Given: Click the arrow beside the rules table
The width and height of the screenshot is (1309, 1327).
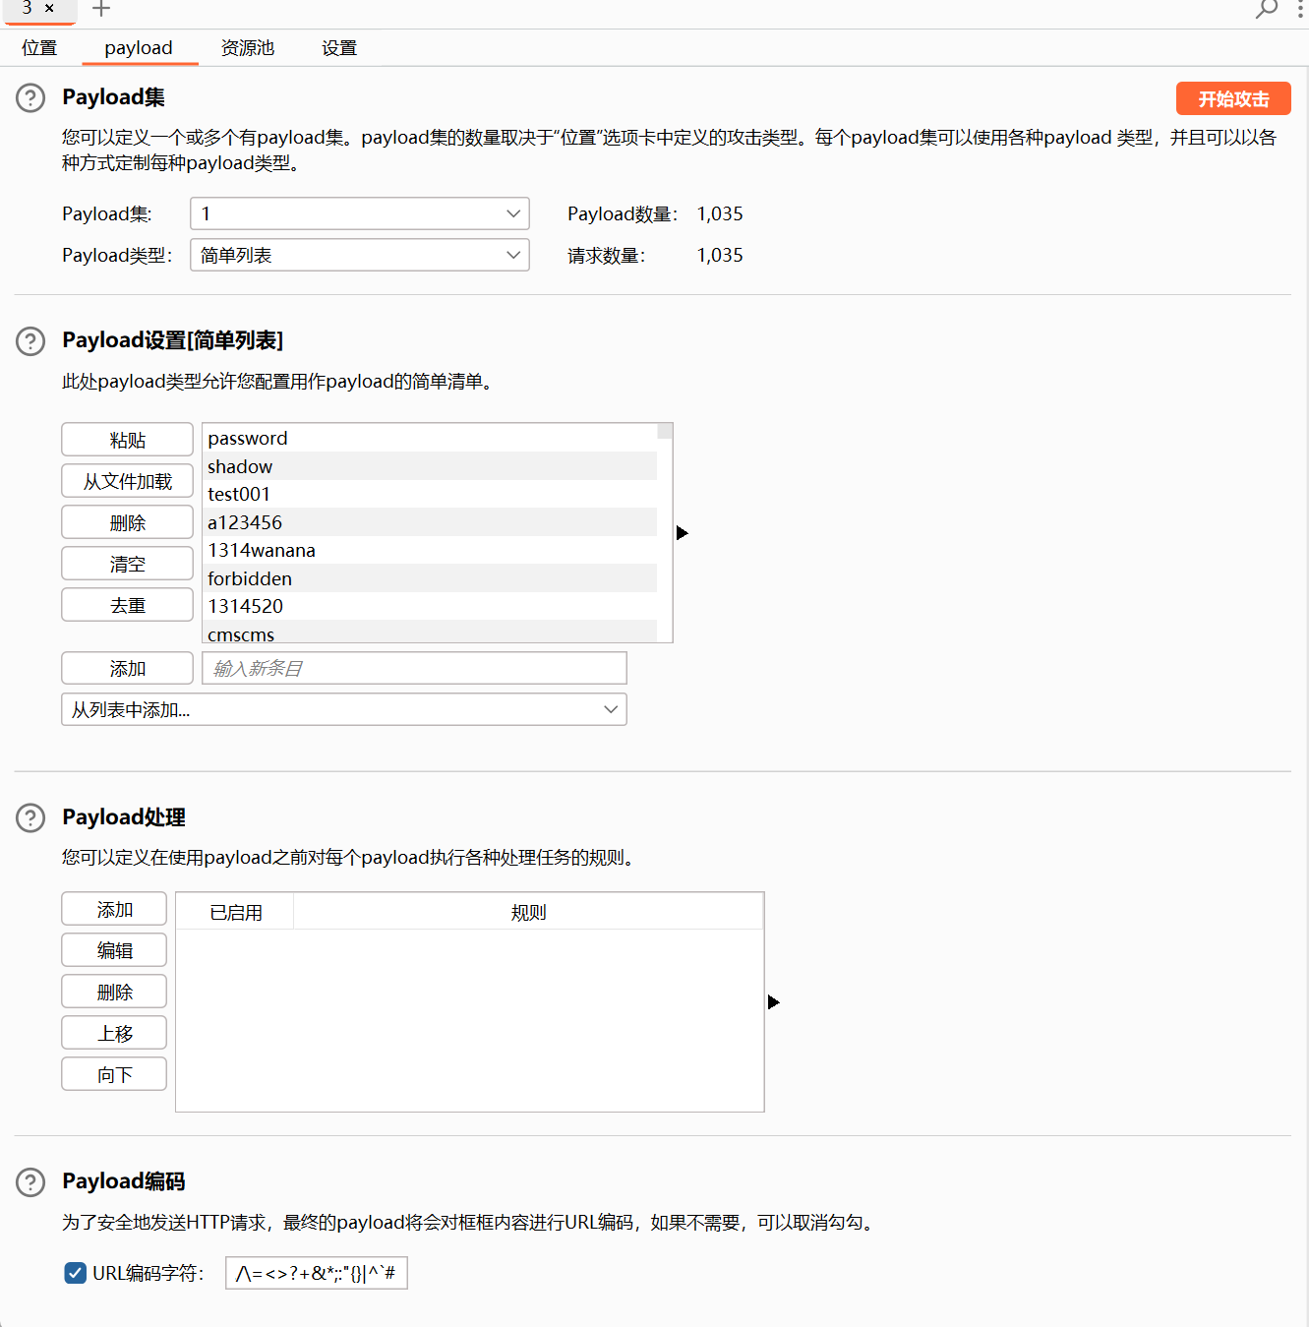Looking at the screenshot, I should (x=772, y=1001).
